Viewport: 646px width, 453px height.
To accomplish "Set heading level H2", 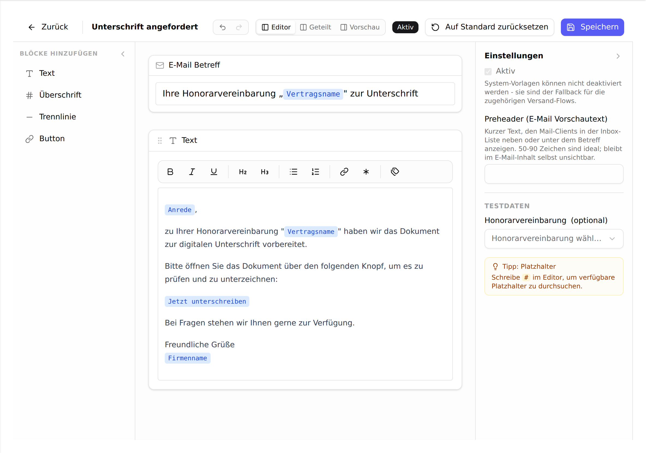I will (243, 172).
